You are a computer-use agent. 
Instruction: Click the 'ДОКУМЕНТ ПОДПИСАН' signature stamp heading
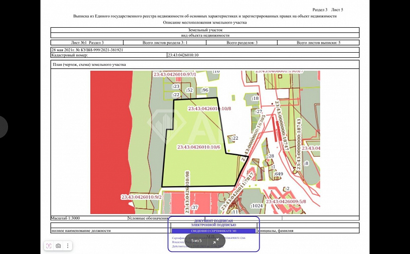(x=213, y=220)
